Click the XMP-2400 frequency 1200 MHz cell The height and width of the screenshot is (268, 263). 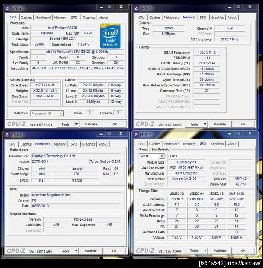(x=236, y=199)
